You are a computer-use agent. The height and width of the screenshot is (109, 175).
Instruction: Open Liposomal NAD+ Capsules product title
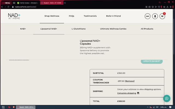coord(90,42)
